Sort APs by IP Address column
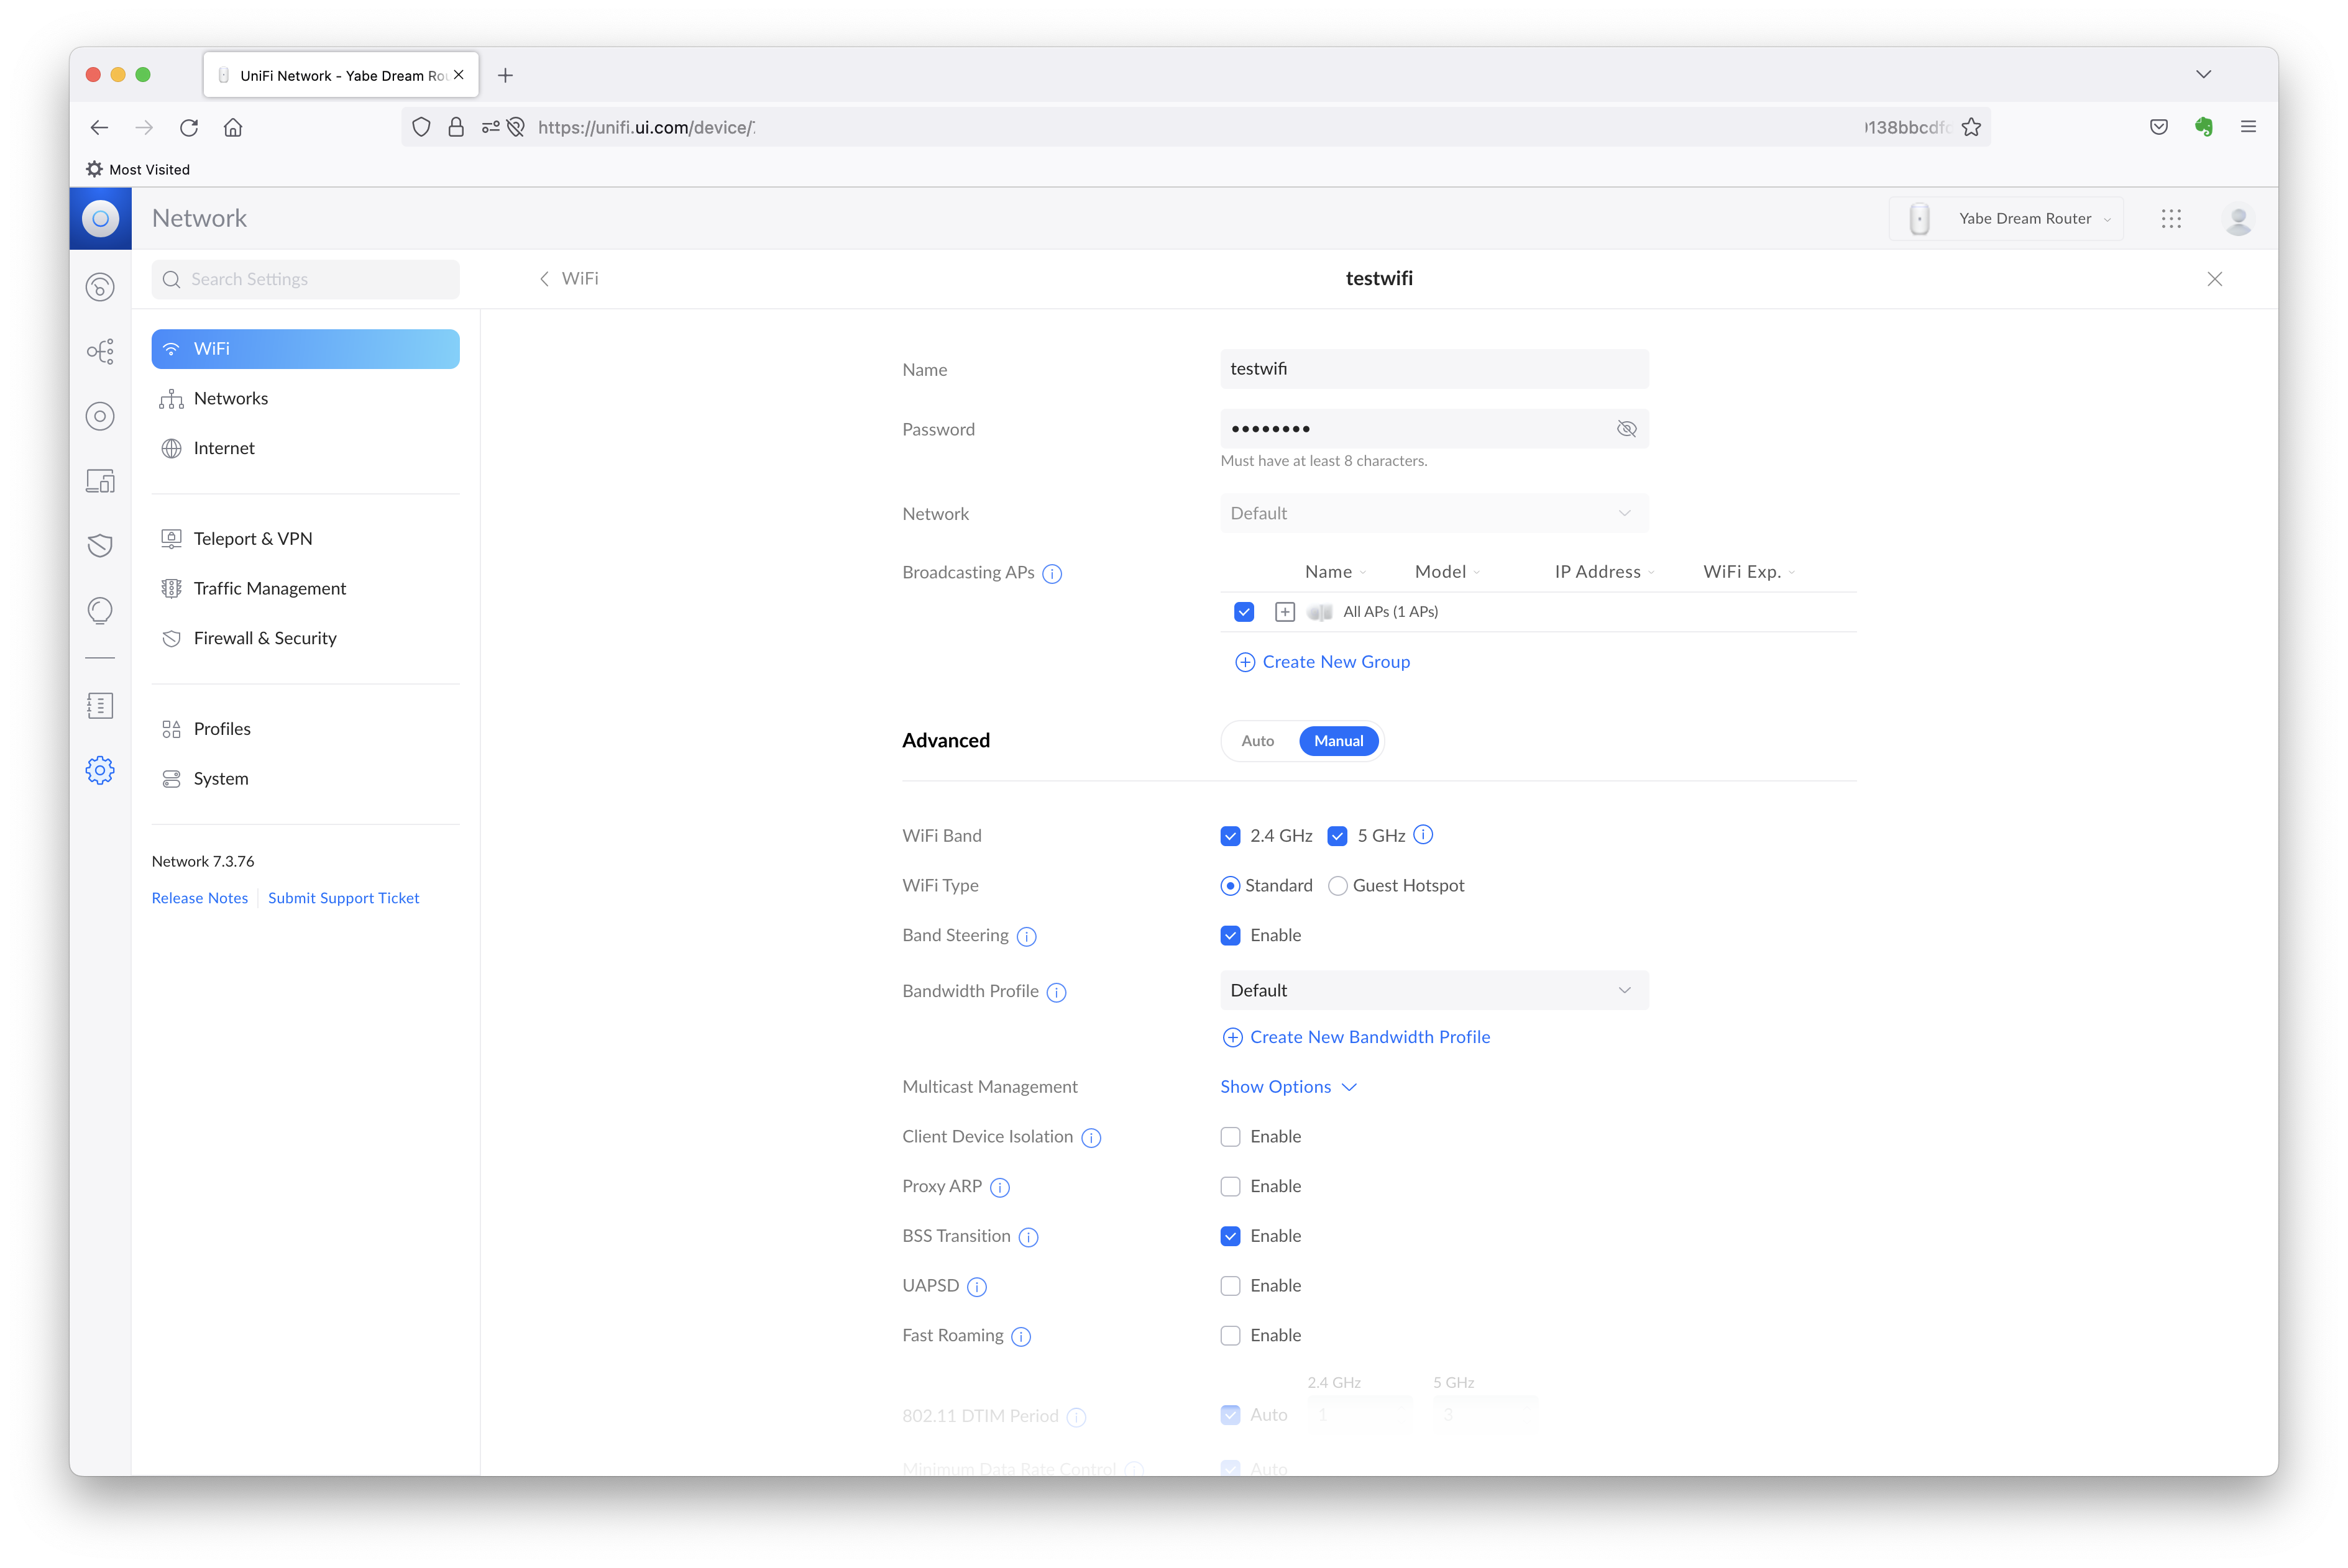This screenshot has width=2348, height=1568. [1603, 572]
